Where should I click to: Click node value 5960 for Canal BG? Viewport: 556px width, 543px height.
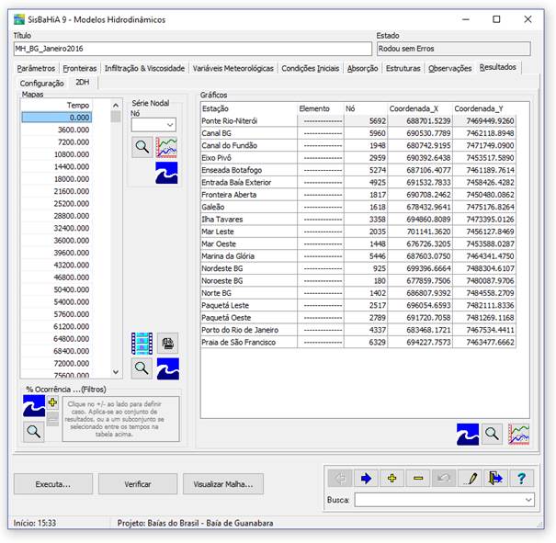(366, 133)
